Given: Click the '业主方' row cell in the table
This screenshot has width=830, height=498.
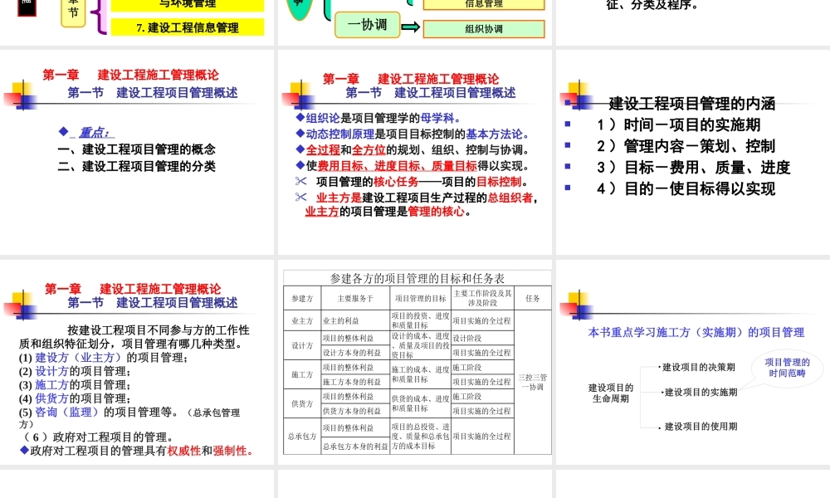Looking at the screenshot, I should pos(302,320).
